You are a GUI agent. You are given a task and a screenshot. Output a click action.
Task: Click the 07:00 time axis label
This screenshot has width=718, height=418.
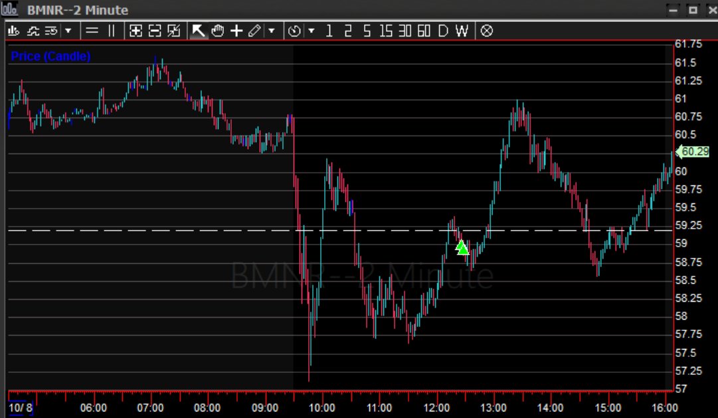tap(150, 407)
